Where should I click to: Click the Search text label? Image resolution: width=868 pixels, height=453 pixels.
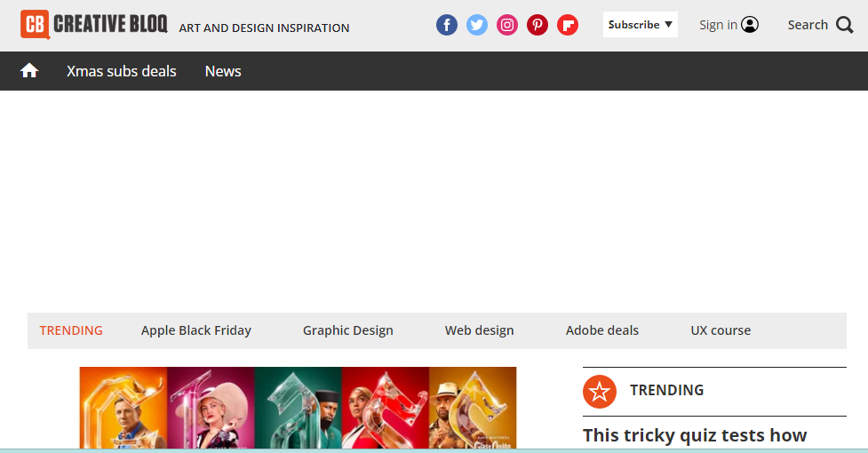point(808,25)
